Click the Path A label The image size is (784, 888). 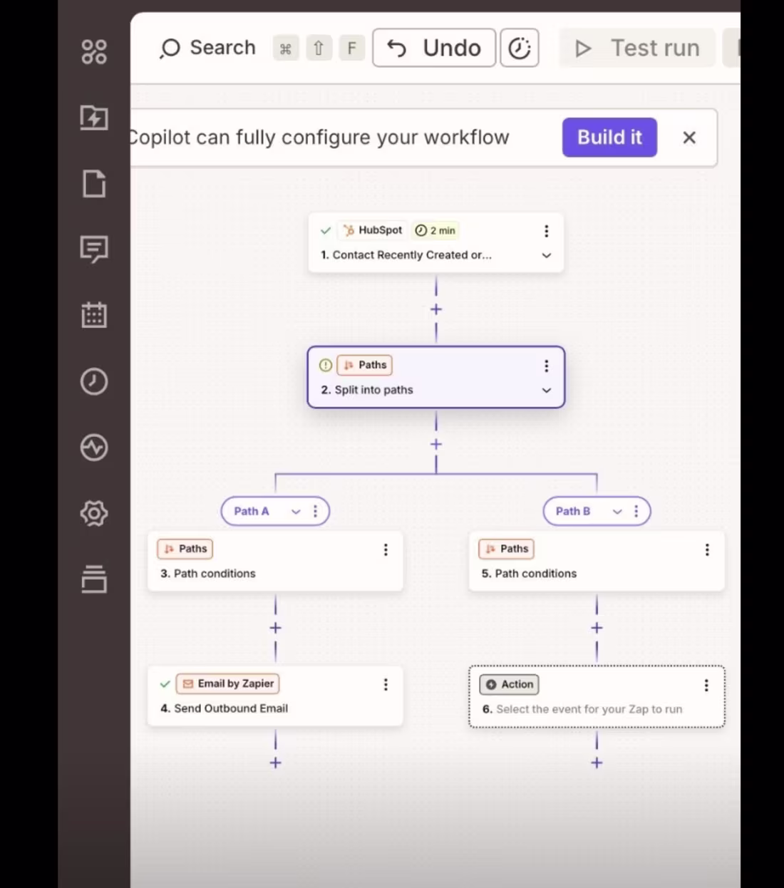click(252, 511)
